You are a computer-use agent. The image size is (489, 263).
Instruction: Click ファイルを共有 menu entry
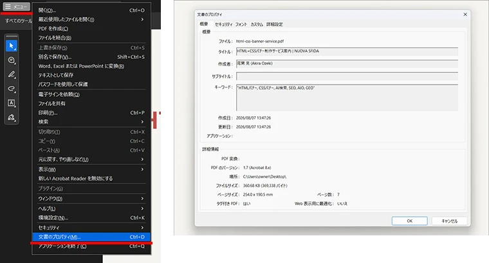coord(91,103)
